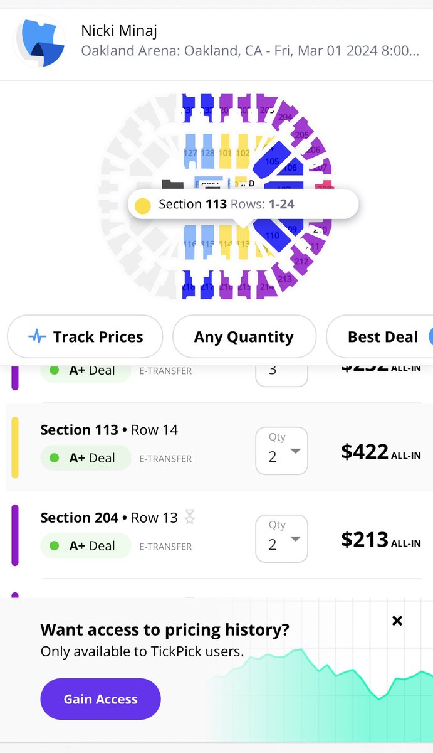Open quantity dropdown for Section 204 Row 13
Image resolution: width=433 pixels, height=753 pixels.
click(x=282, y=538)
